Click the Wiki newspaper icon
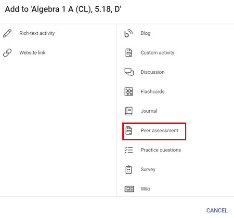234x218 pixels. point(129,189)
